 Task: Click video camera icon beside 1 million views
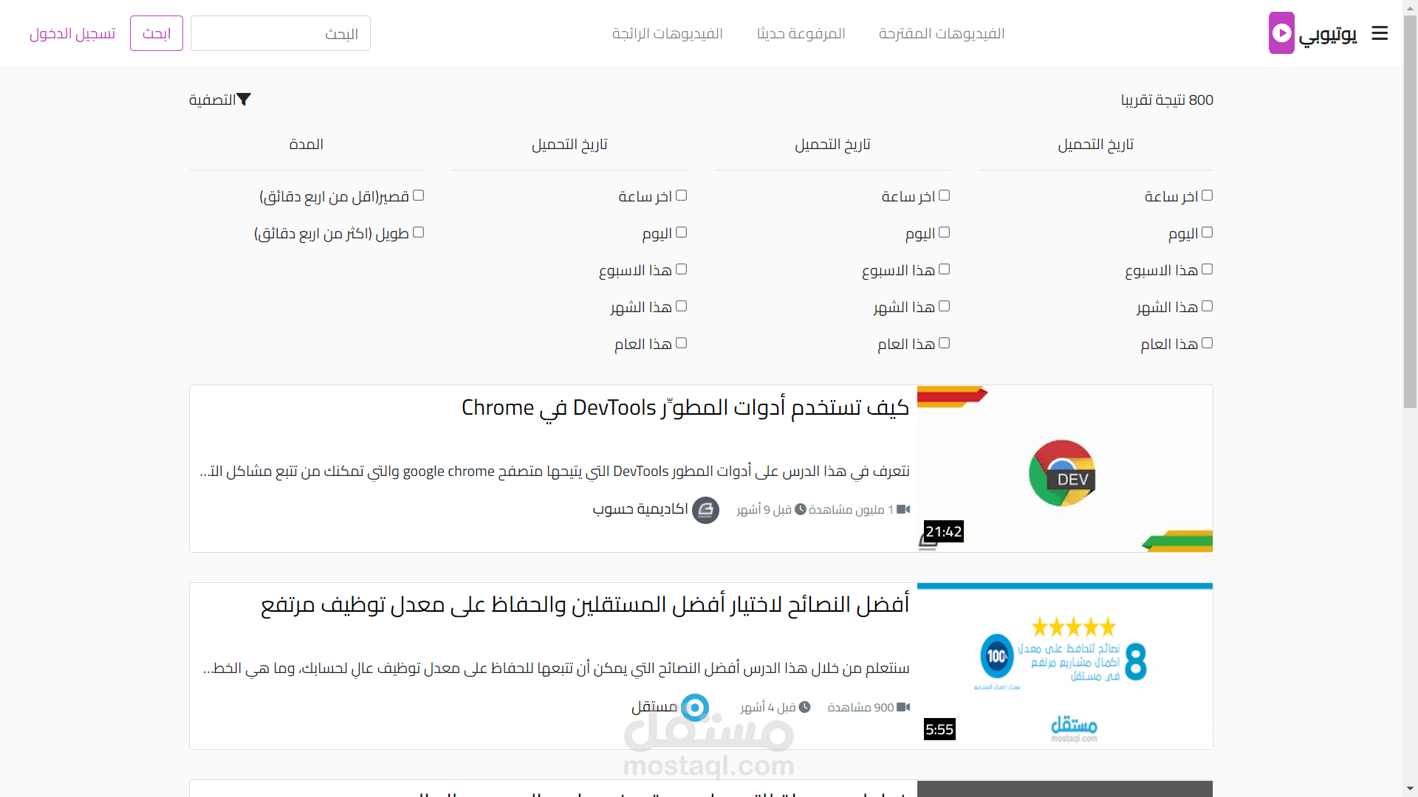point(903,510)
